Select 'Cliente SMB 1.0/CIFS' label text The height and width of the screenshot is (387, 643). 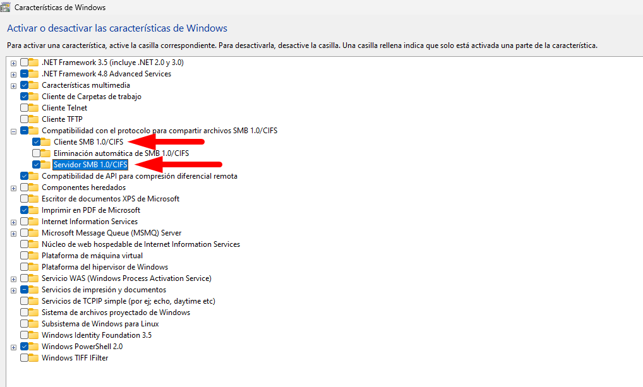88,142
